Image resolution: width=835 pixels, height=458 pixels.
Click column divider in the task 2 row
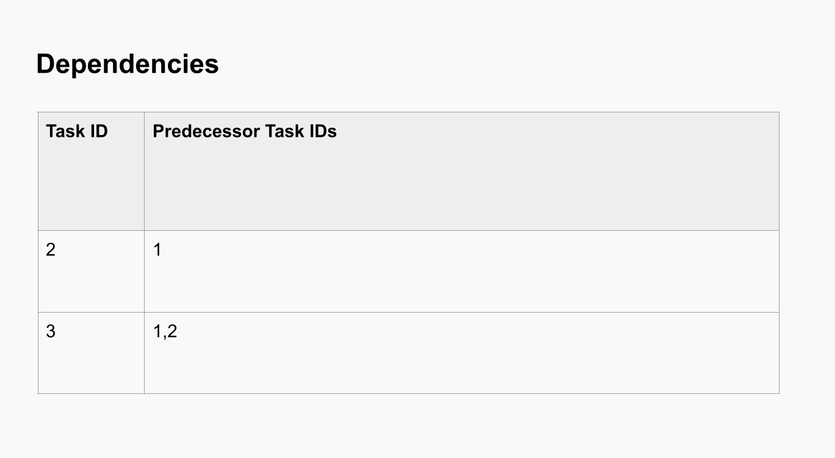(144, 271)
